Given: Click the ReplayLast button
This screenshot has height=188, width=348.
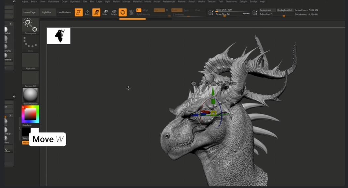Looking at the screenshot, I should 267,10.
